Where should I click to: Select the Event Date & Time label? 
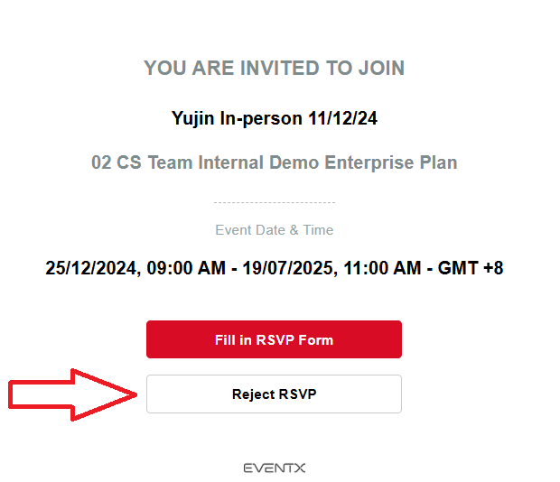point(274,230)
